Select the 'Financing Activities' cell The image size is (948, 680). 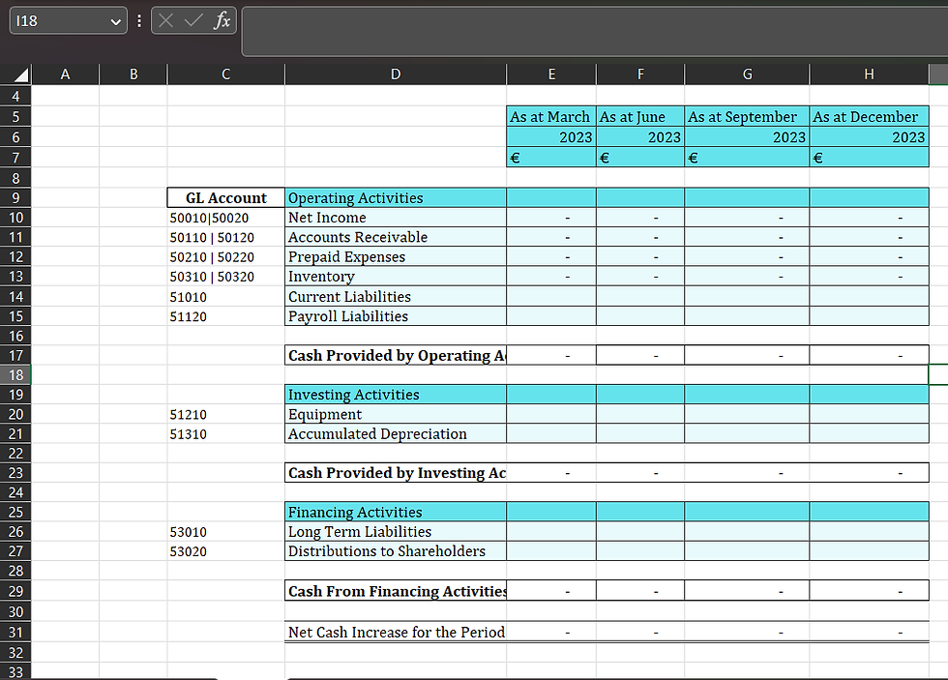coord(396,512)
